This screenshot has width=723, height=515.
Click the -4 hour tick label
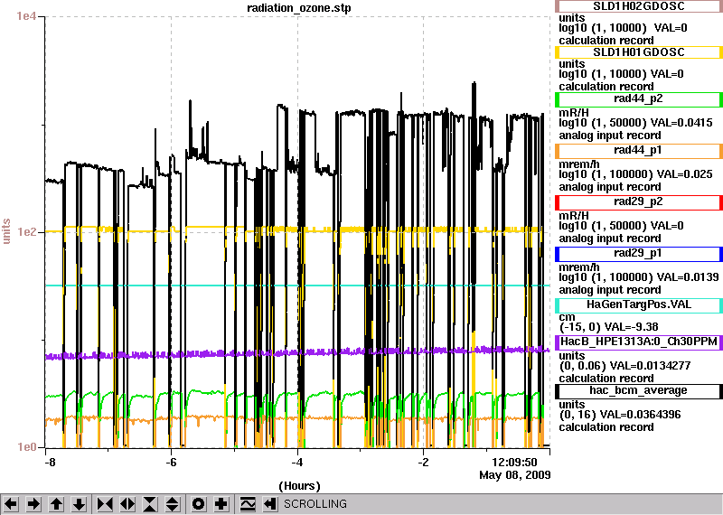[x=297, y=463]
